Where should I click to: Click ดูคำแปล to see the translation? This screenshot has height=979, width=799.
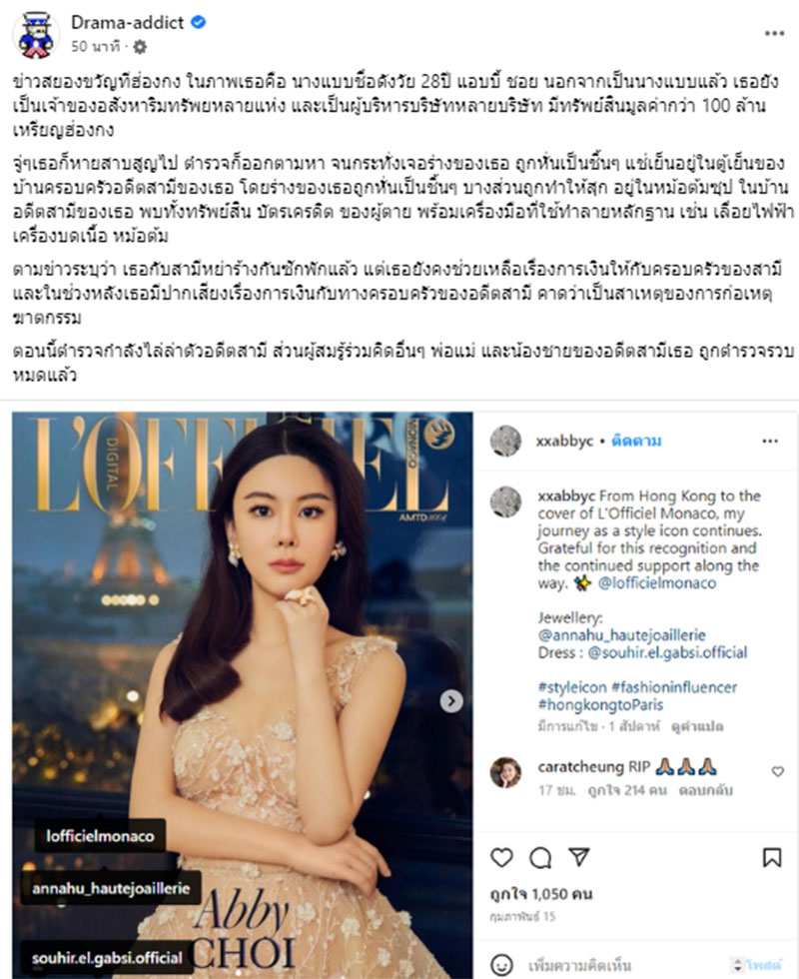pos(697,727)
